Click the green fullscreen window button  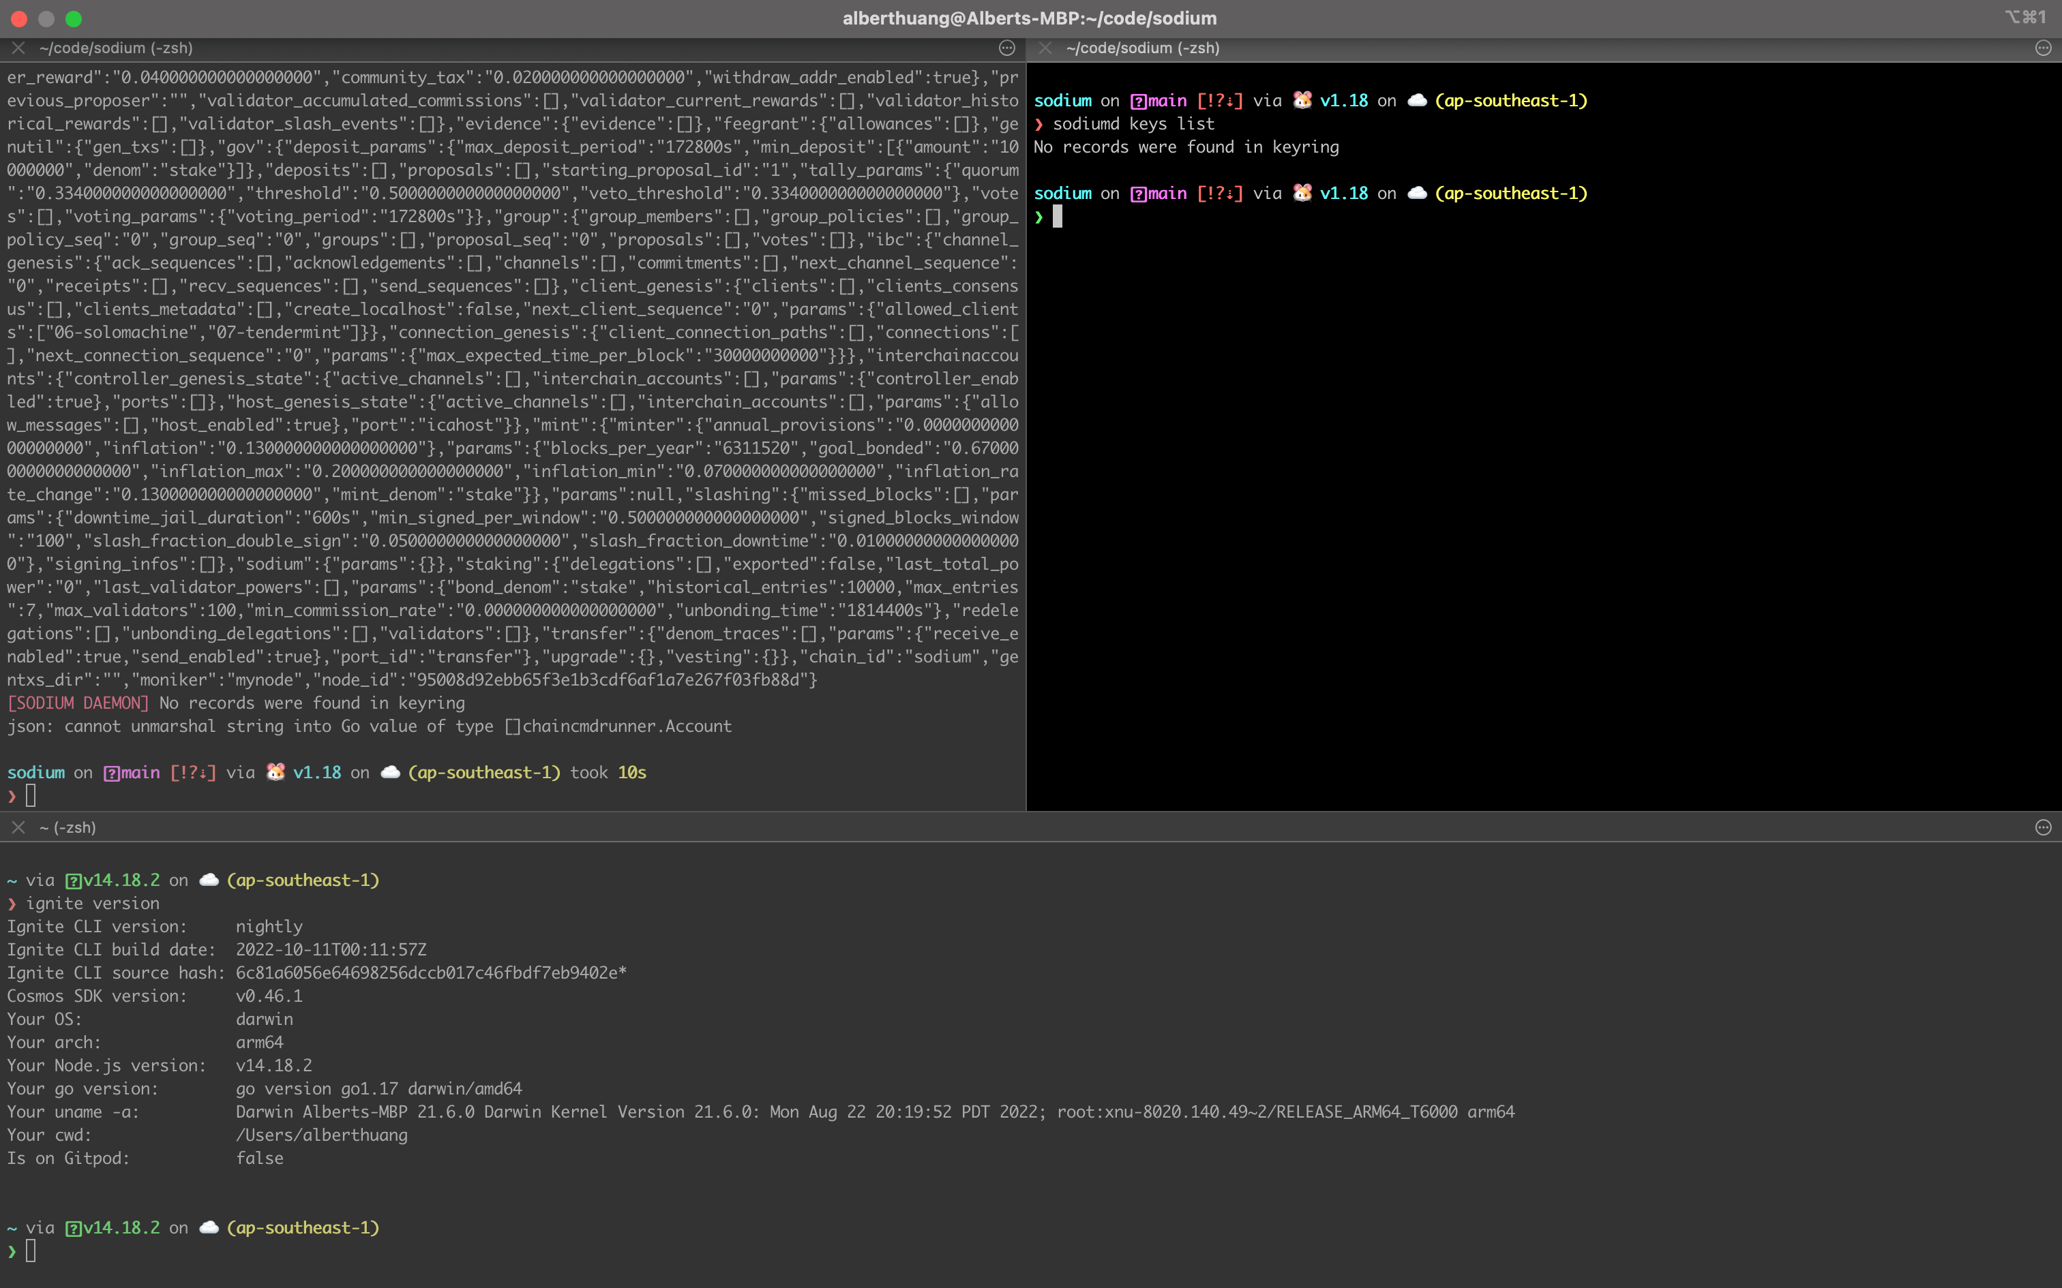(74, 18)
